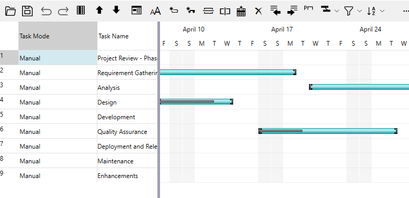Select the Task Name column header
Viewport: 409px width, 198px height.
tap(127, 36)
